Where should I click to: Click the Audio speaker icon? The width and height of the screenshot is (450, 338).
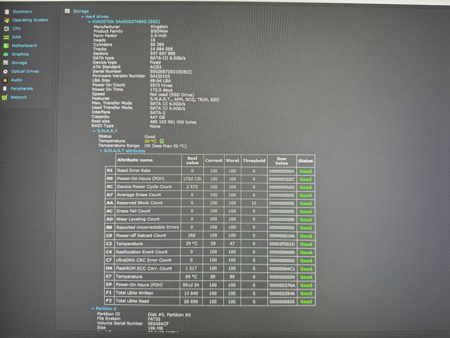(x=5, y=80)
